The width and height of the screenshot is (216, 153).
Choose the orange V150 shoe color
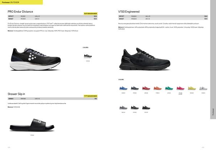(157, 88)
